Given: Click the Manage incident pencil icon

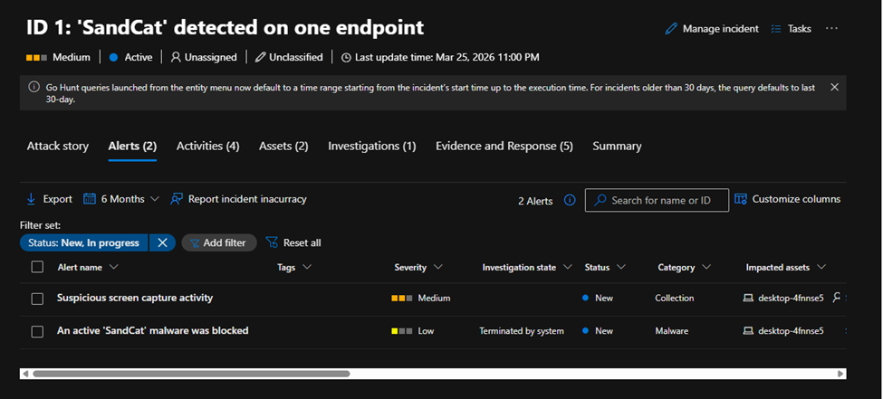Looking at the screenshot, I should [671, 29].
